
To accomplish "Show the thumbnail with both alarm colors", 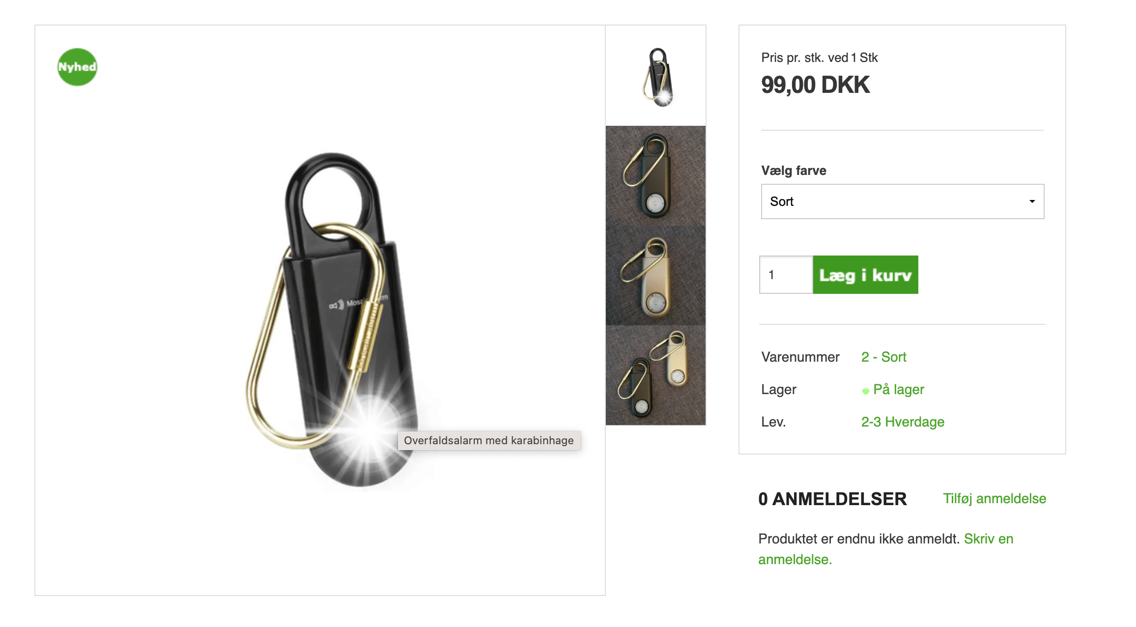I will coord(656,375).
